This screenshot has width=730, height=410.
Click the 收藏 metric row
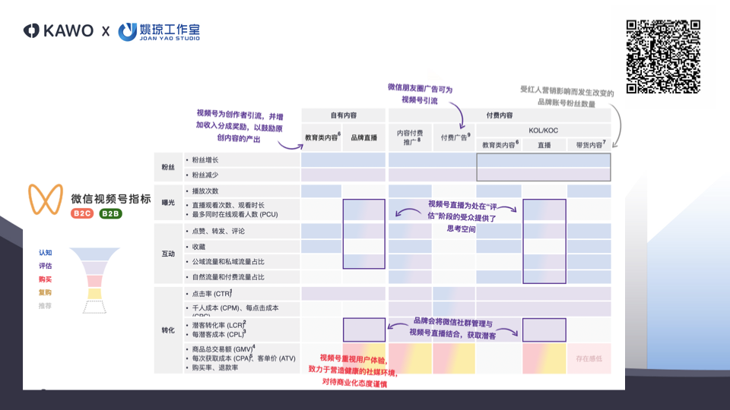click(242, 246)
